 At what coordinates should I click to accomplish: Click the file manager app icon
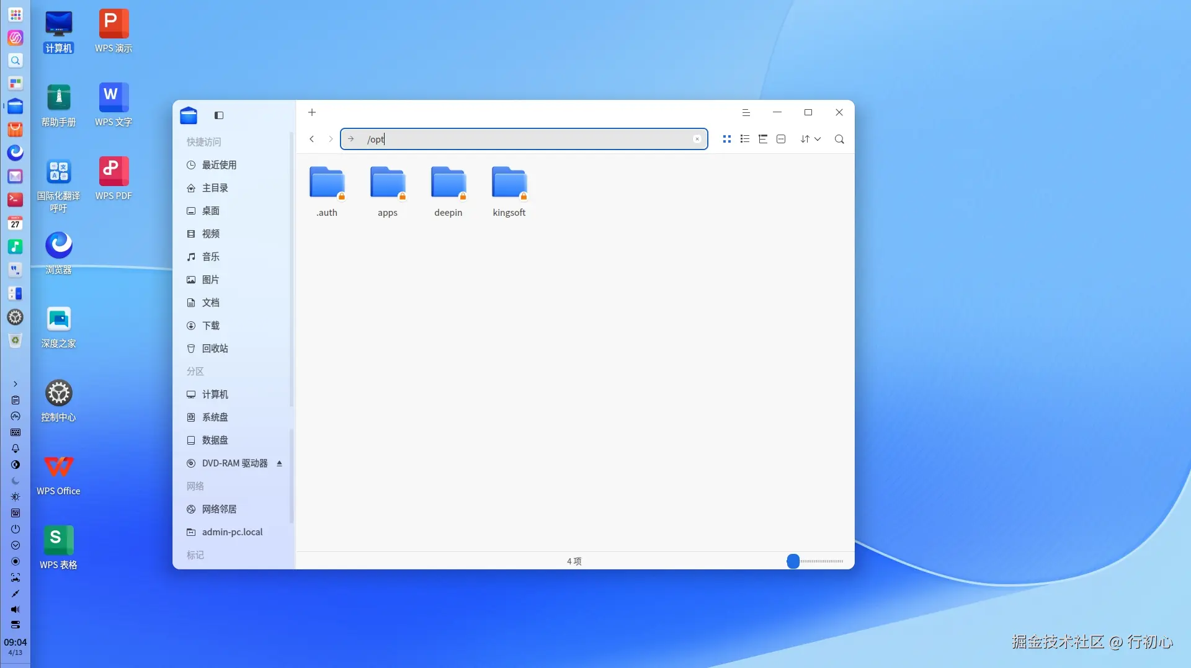tap(189, 115)
